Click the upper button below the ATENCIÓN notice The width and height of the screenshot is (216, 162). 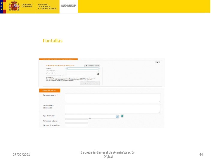click(x=90, y=82)
